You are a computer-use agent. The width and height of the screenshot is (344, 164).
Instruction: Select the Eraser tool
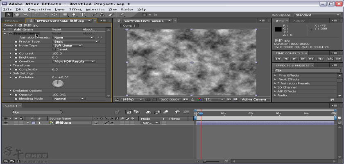[x=111, y=15]
